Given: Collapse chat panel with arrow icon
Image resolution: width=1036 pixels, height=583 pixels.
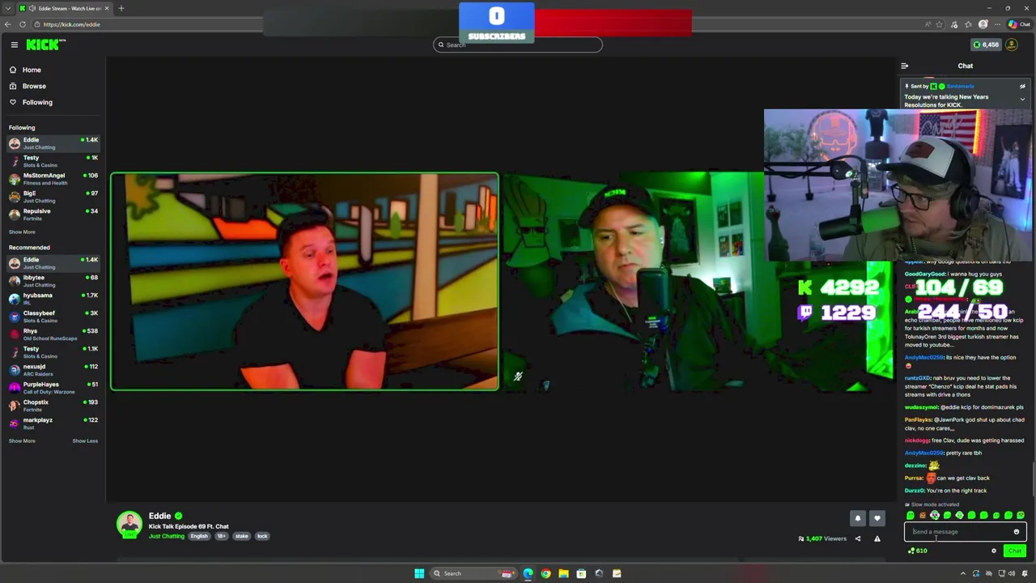Looking at the screenshot, I should pos(904,66).
